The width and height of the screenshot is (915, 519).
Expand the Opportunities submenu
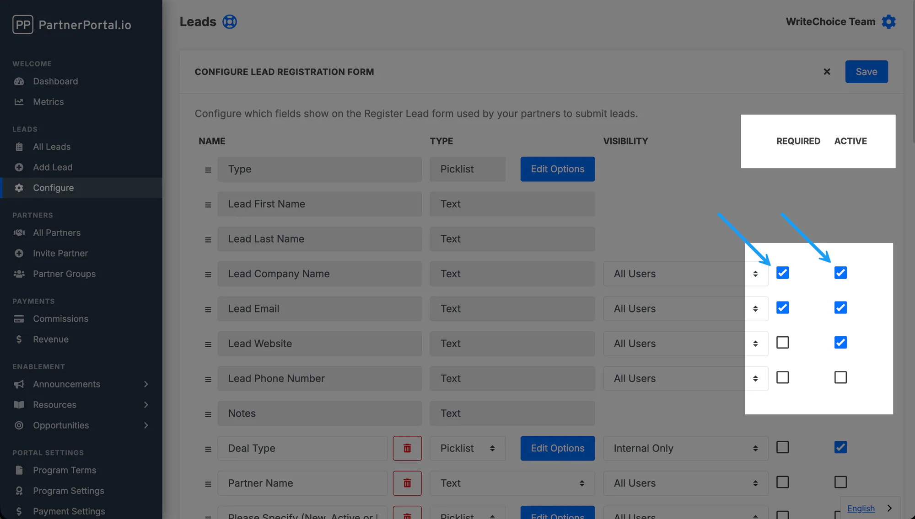pos(146,425)
